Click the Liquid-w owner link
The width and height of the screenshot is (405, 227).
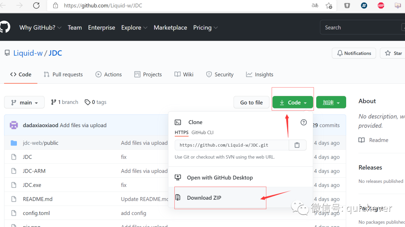(x=28, y=53)
